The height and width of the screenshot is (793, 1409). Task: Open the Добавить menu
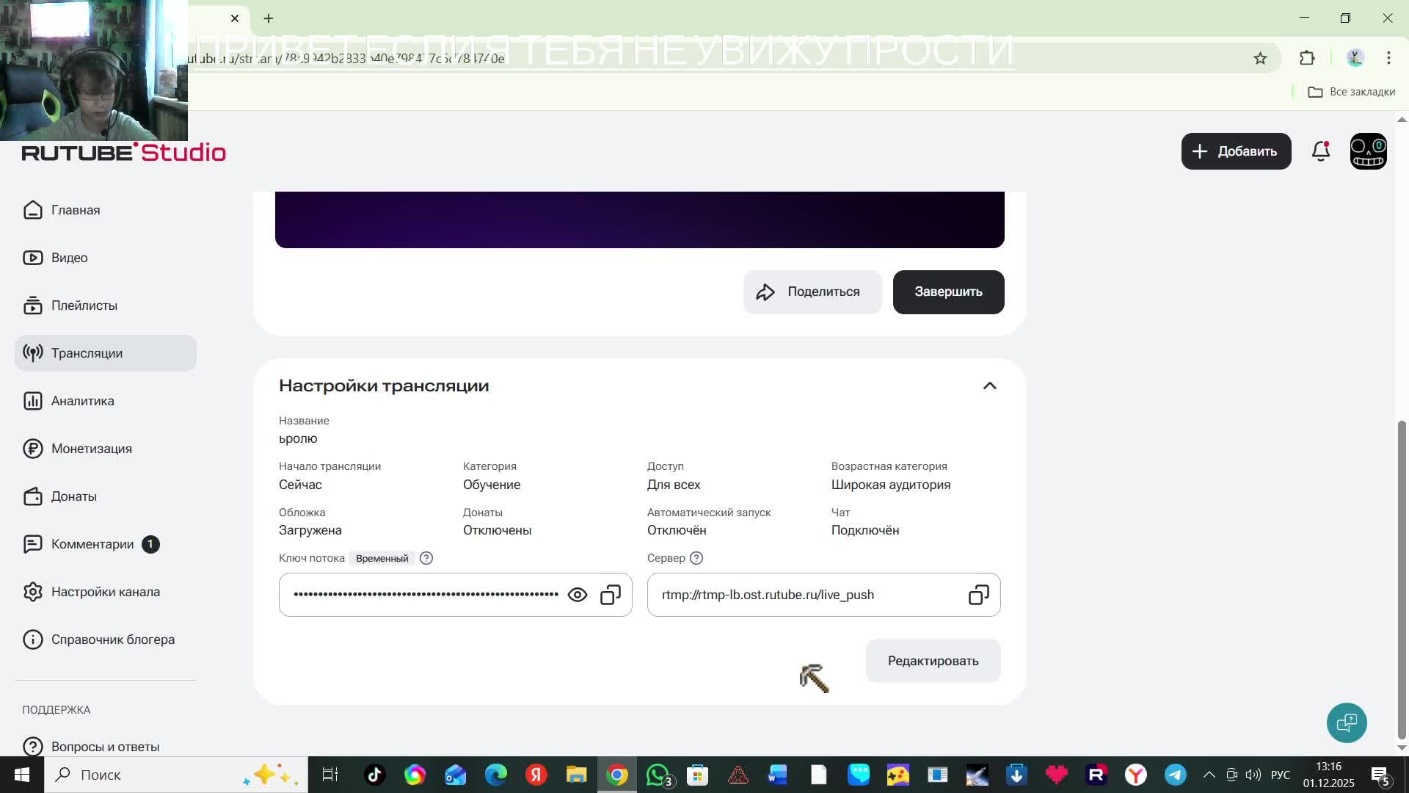tap(1236, 151)
